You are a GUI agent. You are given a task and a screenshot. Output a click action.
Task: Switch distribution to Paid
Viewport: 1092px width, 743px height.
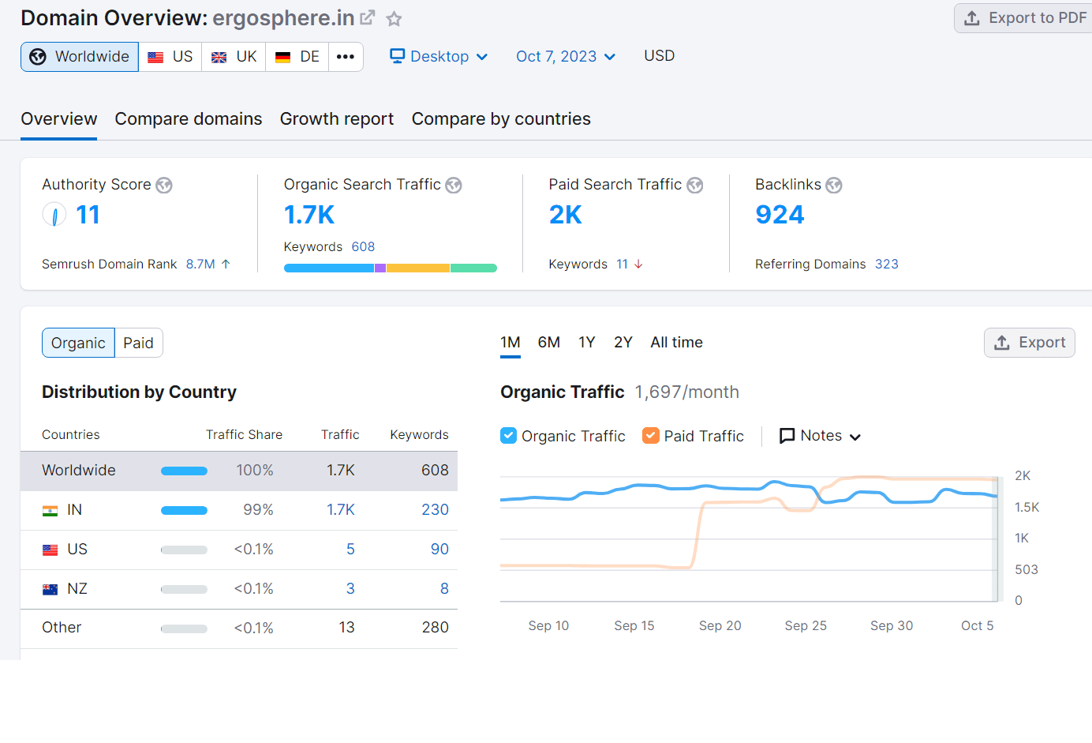139,343
